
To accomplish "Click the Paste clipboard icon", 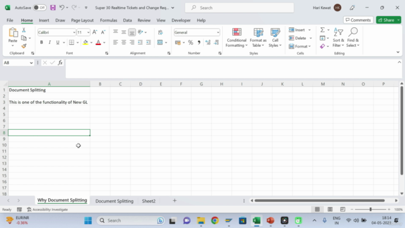I will tap(13, 33).
